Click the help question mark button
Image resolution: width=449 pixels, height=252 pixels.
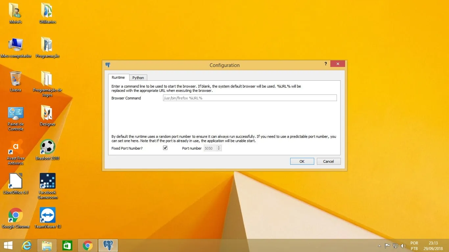tap(326, 64)
